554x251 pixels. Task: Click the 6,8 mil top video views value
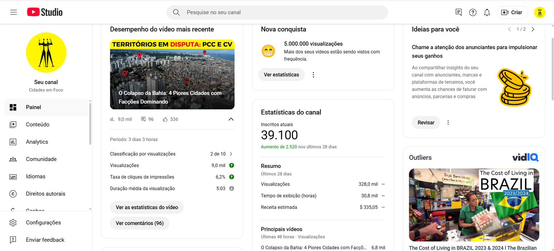[378, 248]
